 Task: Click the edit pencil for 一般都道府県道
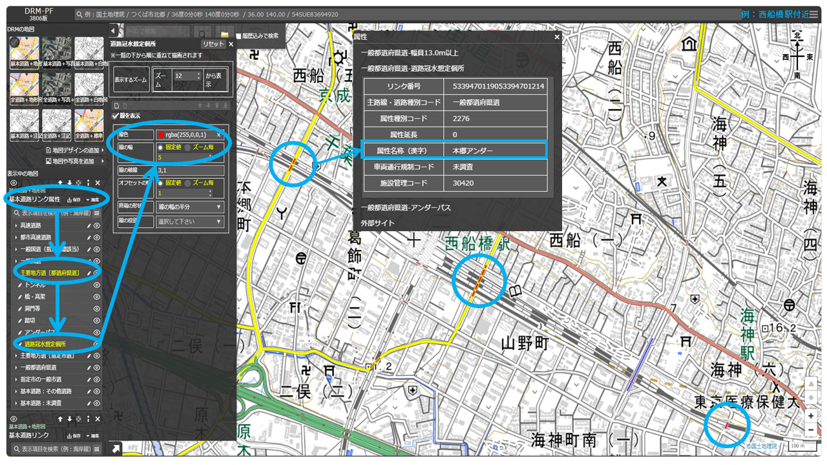(89, 367)
